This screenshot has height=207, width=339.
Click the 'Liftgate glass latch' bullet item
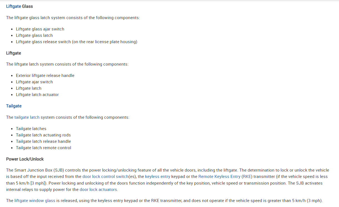[x=34, y=35]
